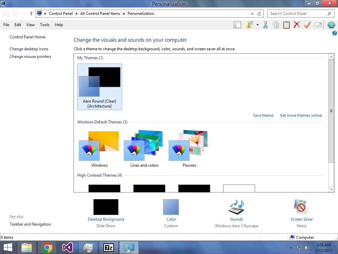Click the Properties card toolbar icon
This screenshot has height=254, width=338.
click(x=318, y=25)
